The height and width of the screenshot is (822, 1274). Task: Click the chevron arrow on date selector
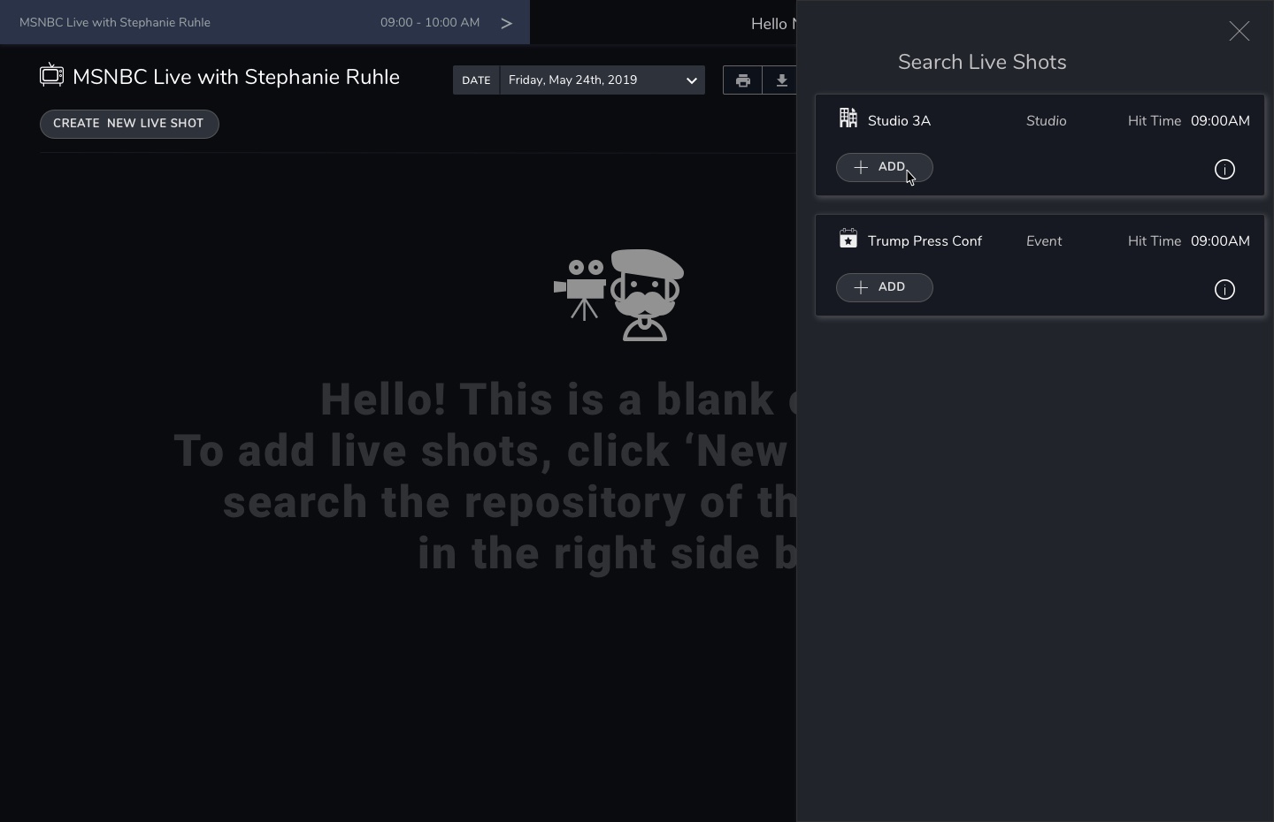(x=691, y=80)
